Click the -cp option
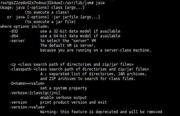The width and height of the screenshot is (180, 116). pos(12,64)
